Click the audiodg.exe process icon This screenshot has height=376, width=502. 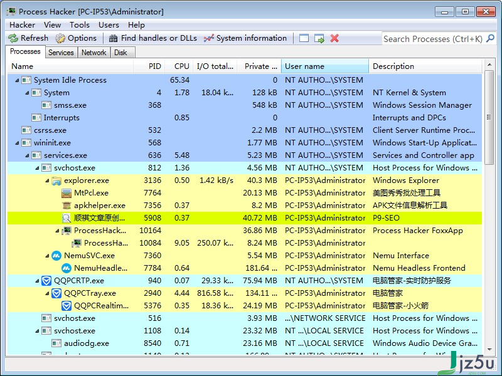click(56, 343)
